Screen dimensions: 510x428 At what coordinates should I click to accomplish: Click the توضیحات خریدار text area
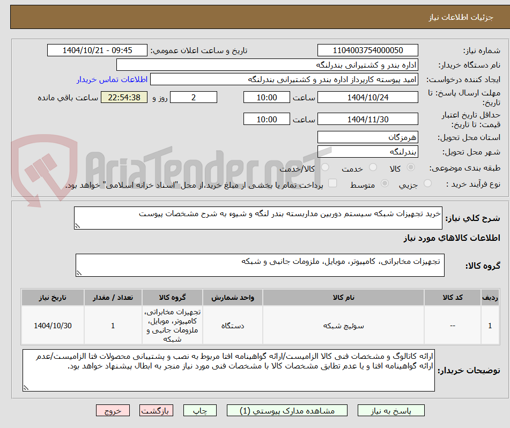(228, 371)
